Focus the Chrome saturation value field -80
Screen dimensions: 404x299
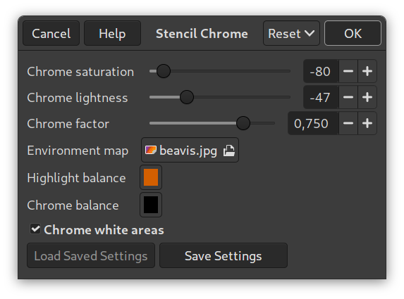click(x=321, y=71)
